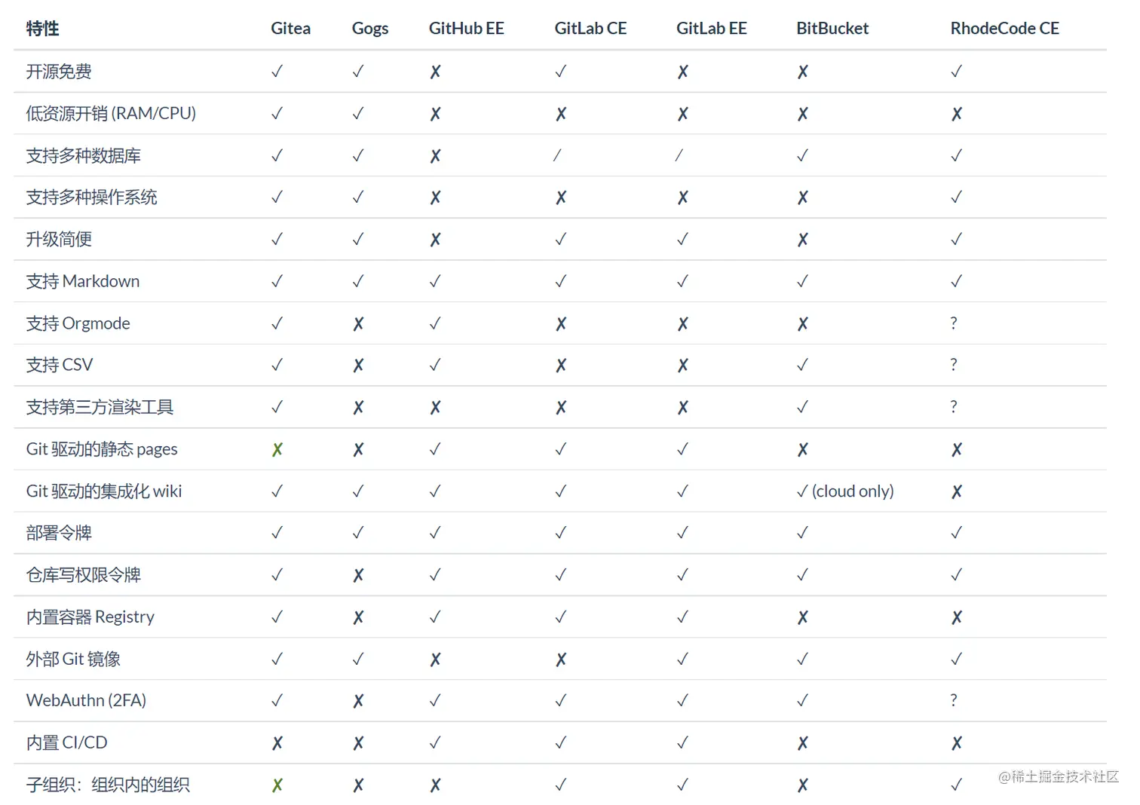
Task: Click the green X for Gitea static pages
Action: 277,450
